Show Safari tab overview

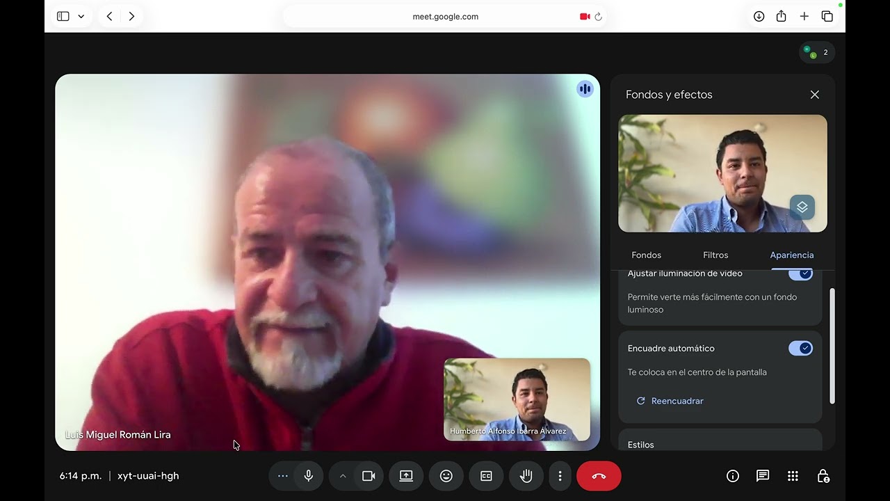point(827,17)
